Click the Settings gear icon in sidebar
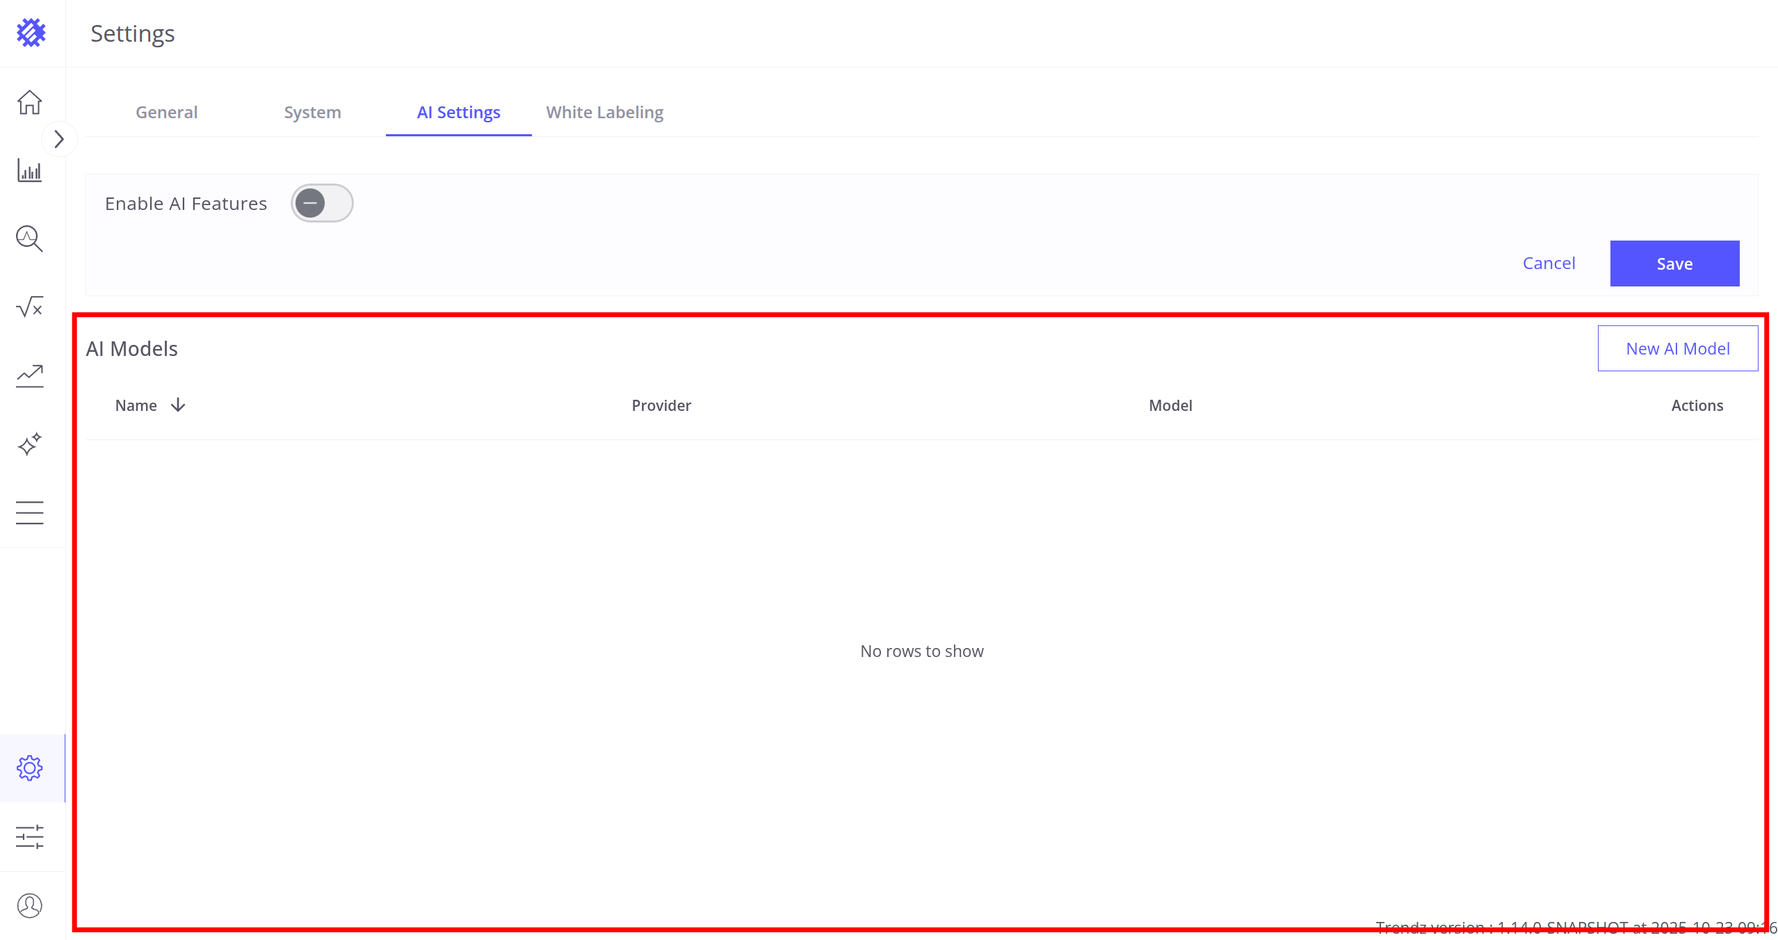Viewport: 1778px width, 940px height. [x=30, y=768]
